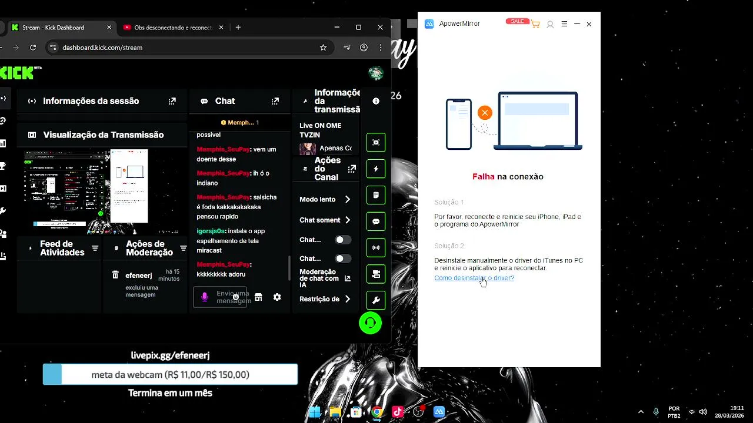Click the Como desinstalar o driver? link
The width and height of the screenshot is (753, 423).
474,278
